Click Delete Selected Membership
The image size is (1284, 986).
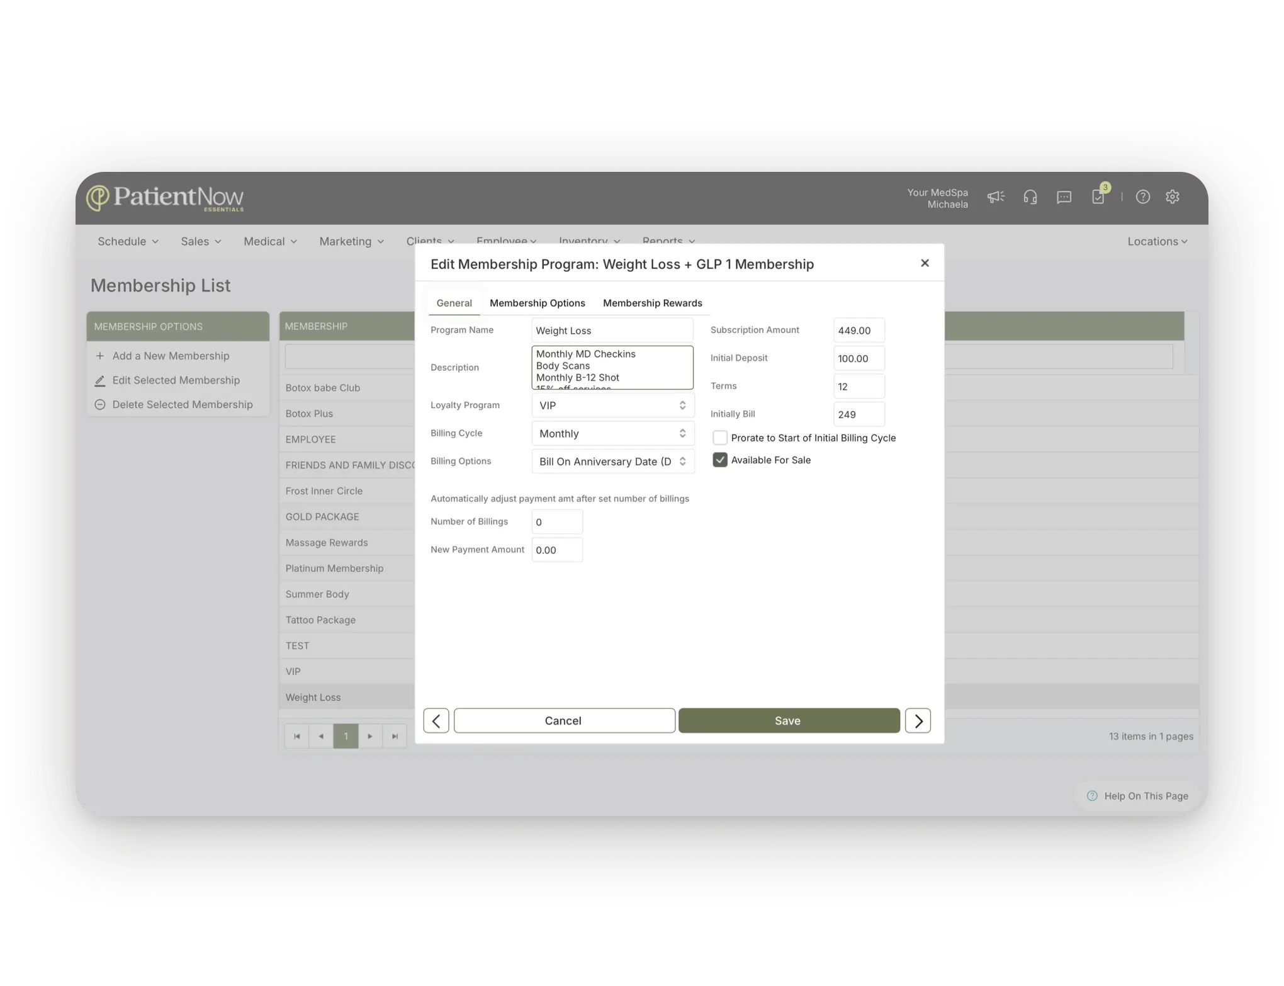point(174,405)
